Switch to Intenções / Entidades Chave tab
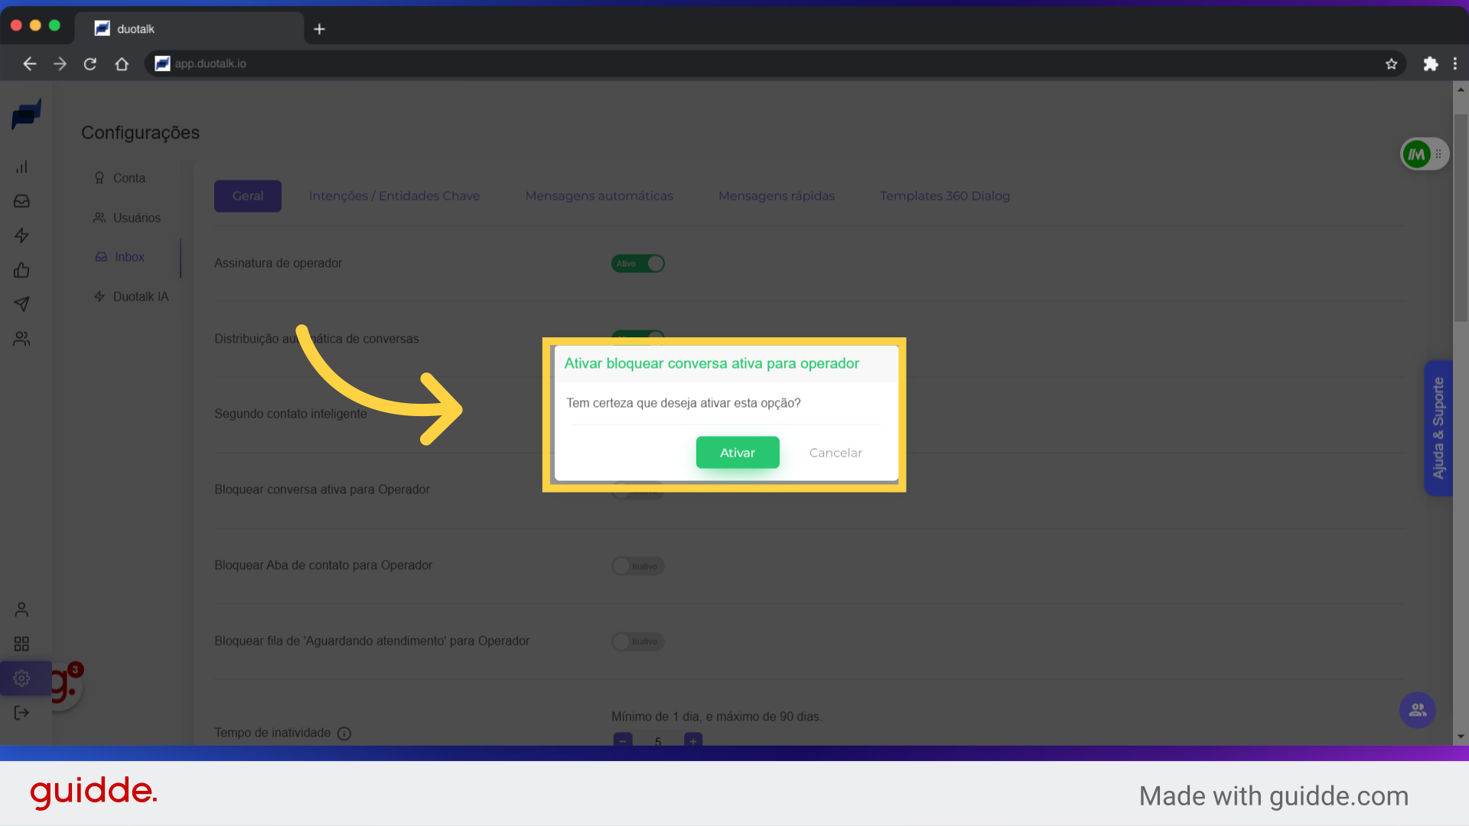The width and height of the screenshot is (1469, 826). [x=394, y=196]
